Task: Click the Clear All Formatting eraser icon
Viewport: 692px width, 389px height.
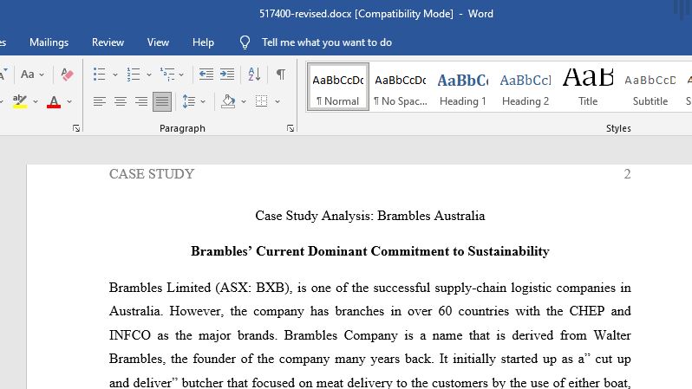Action: (x=67, y=75)
